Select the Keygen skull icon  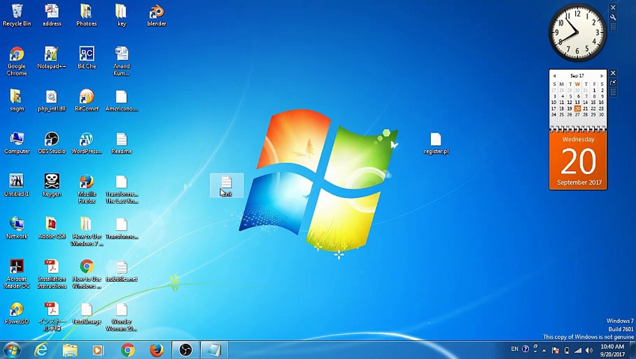51,185
